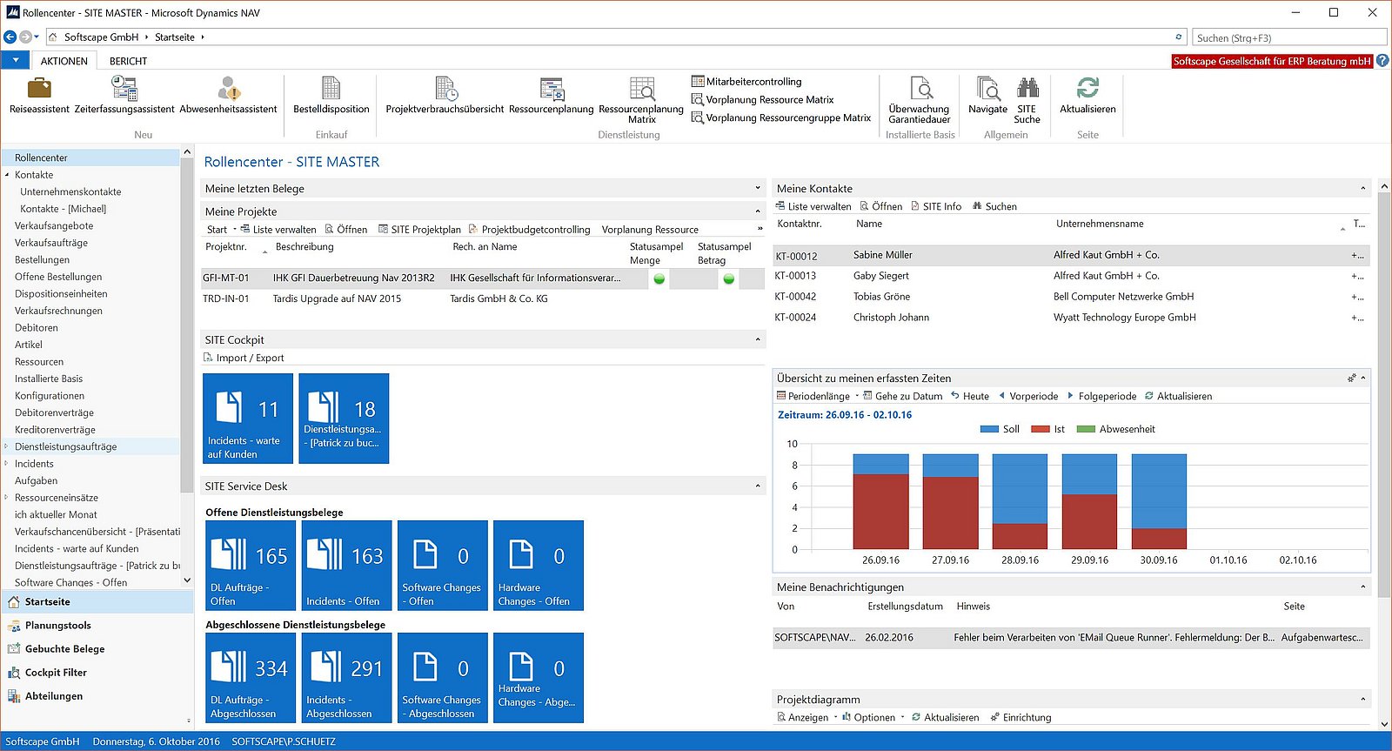Open the Reiseassistent ribbon icon
The width and height of the screenshot is (1392, 751).
pyautogui.click(x=39, y=95)
